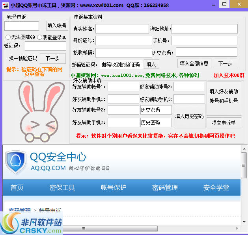Maximize the appeal tool window
This screenshot has width=248, height=235.
224,4
